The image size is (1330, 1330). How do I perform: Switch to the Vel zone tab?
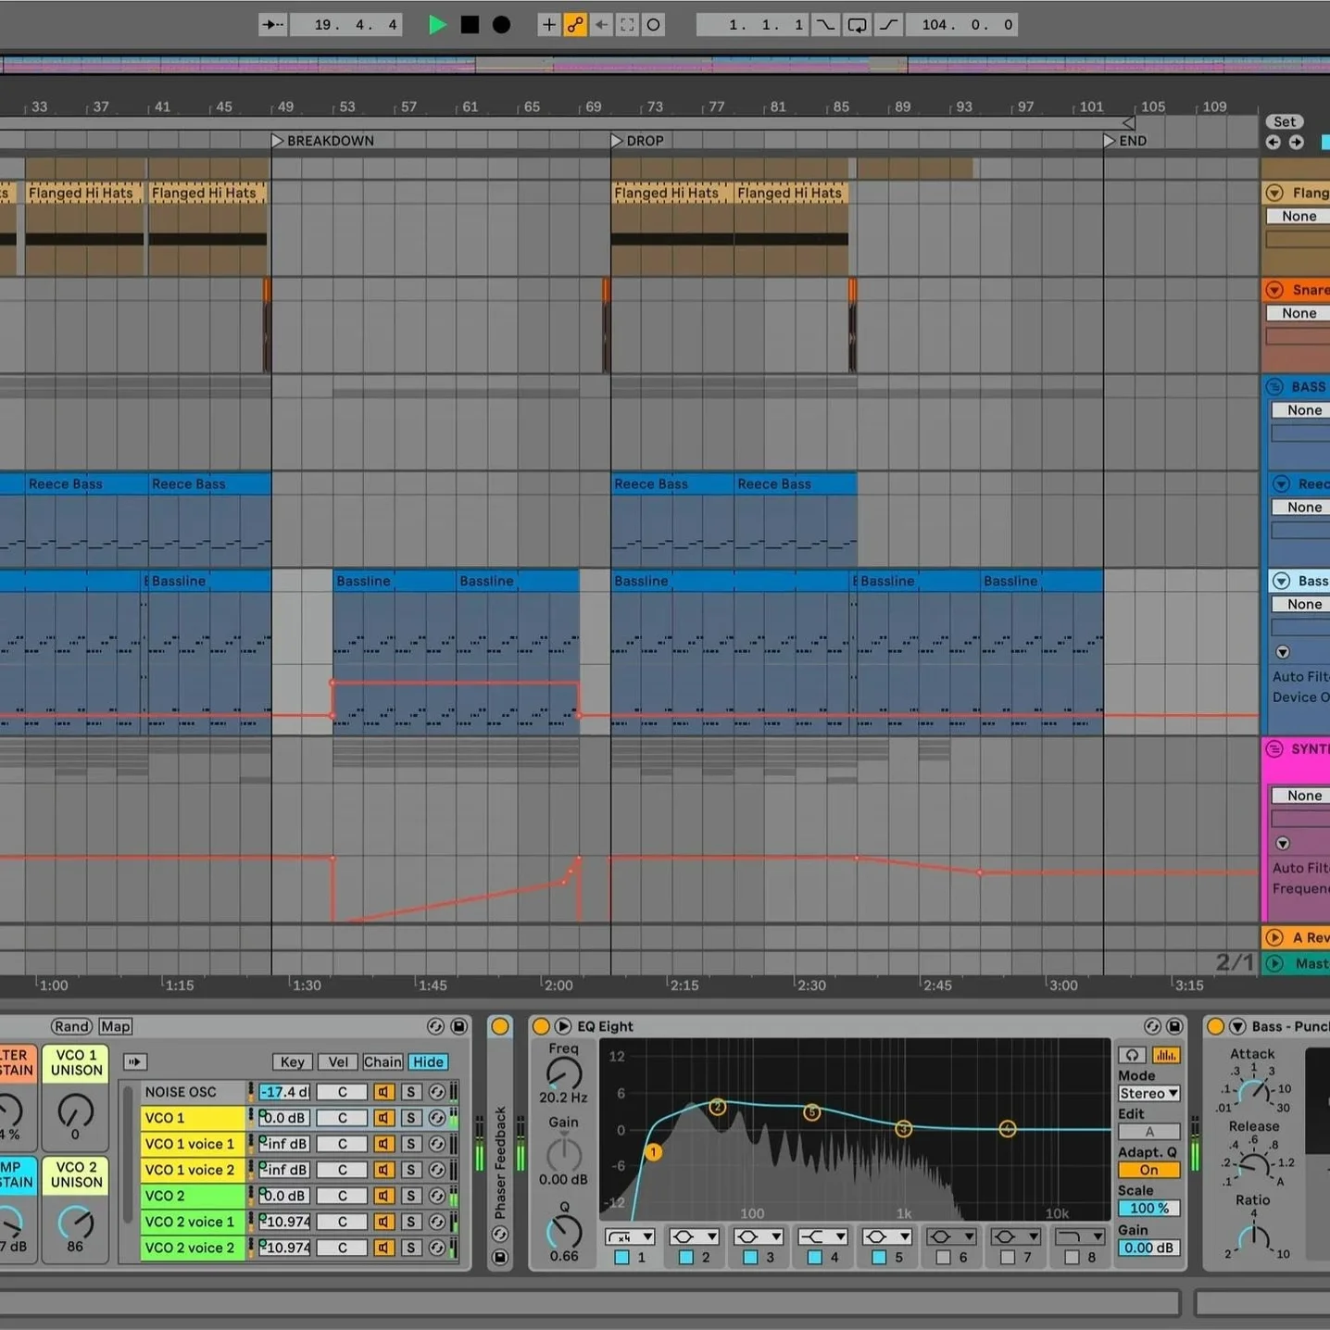pos(338,1062)
